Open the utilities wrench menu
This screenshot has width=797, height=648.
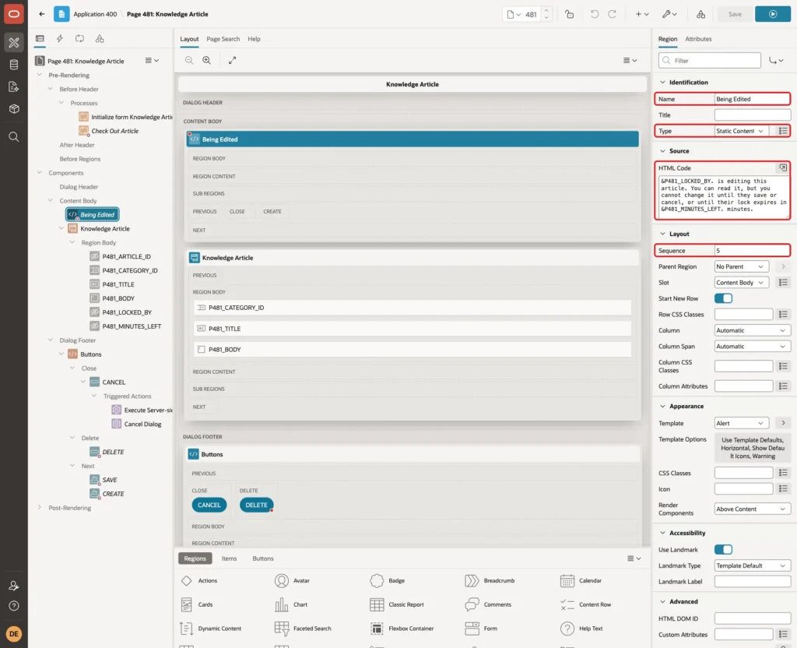(669, 14)
